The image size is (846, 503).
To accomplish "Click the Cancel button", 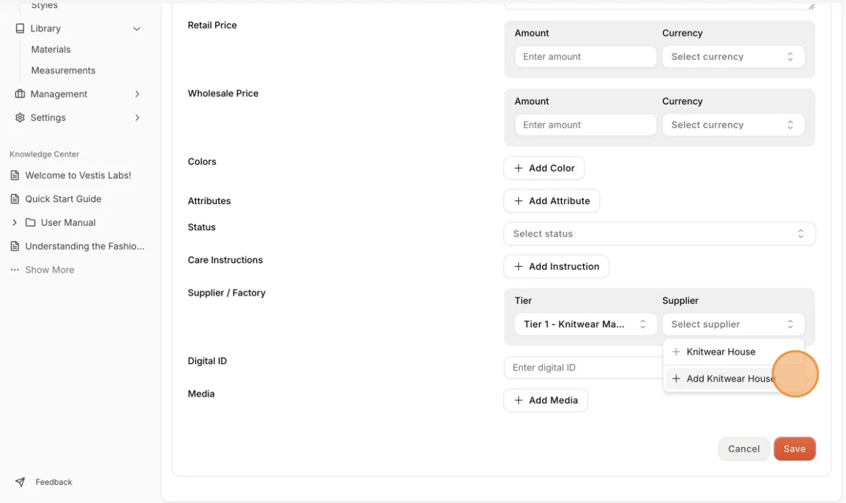I will 744,449.
